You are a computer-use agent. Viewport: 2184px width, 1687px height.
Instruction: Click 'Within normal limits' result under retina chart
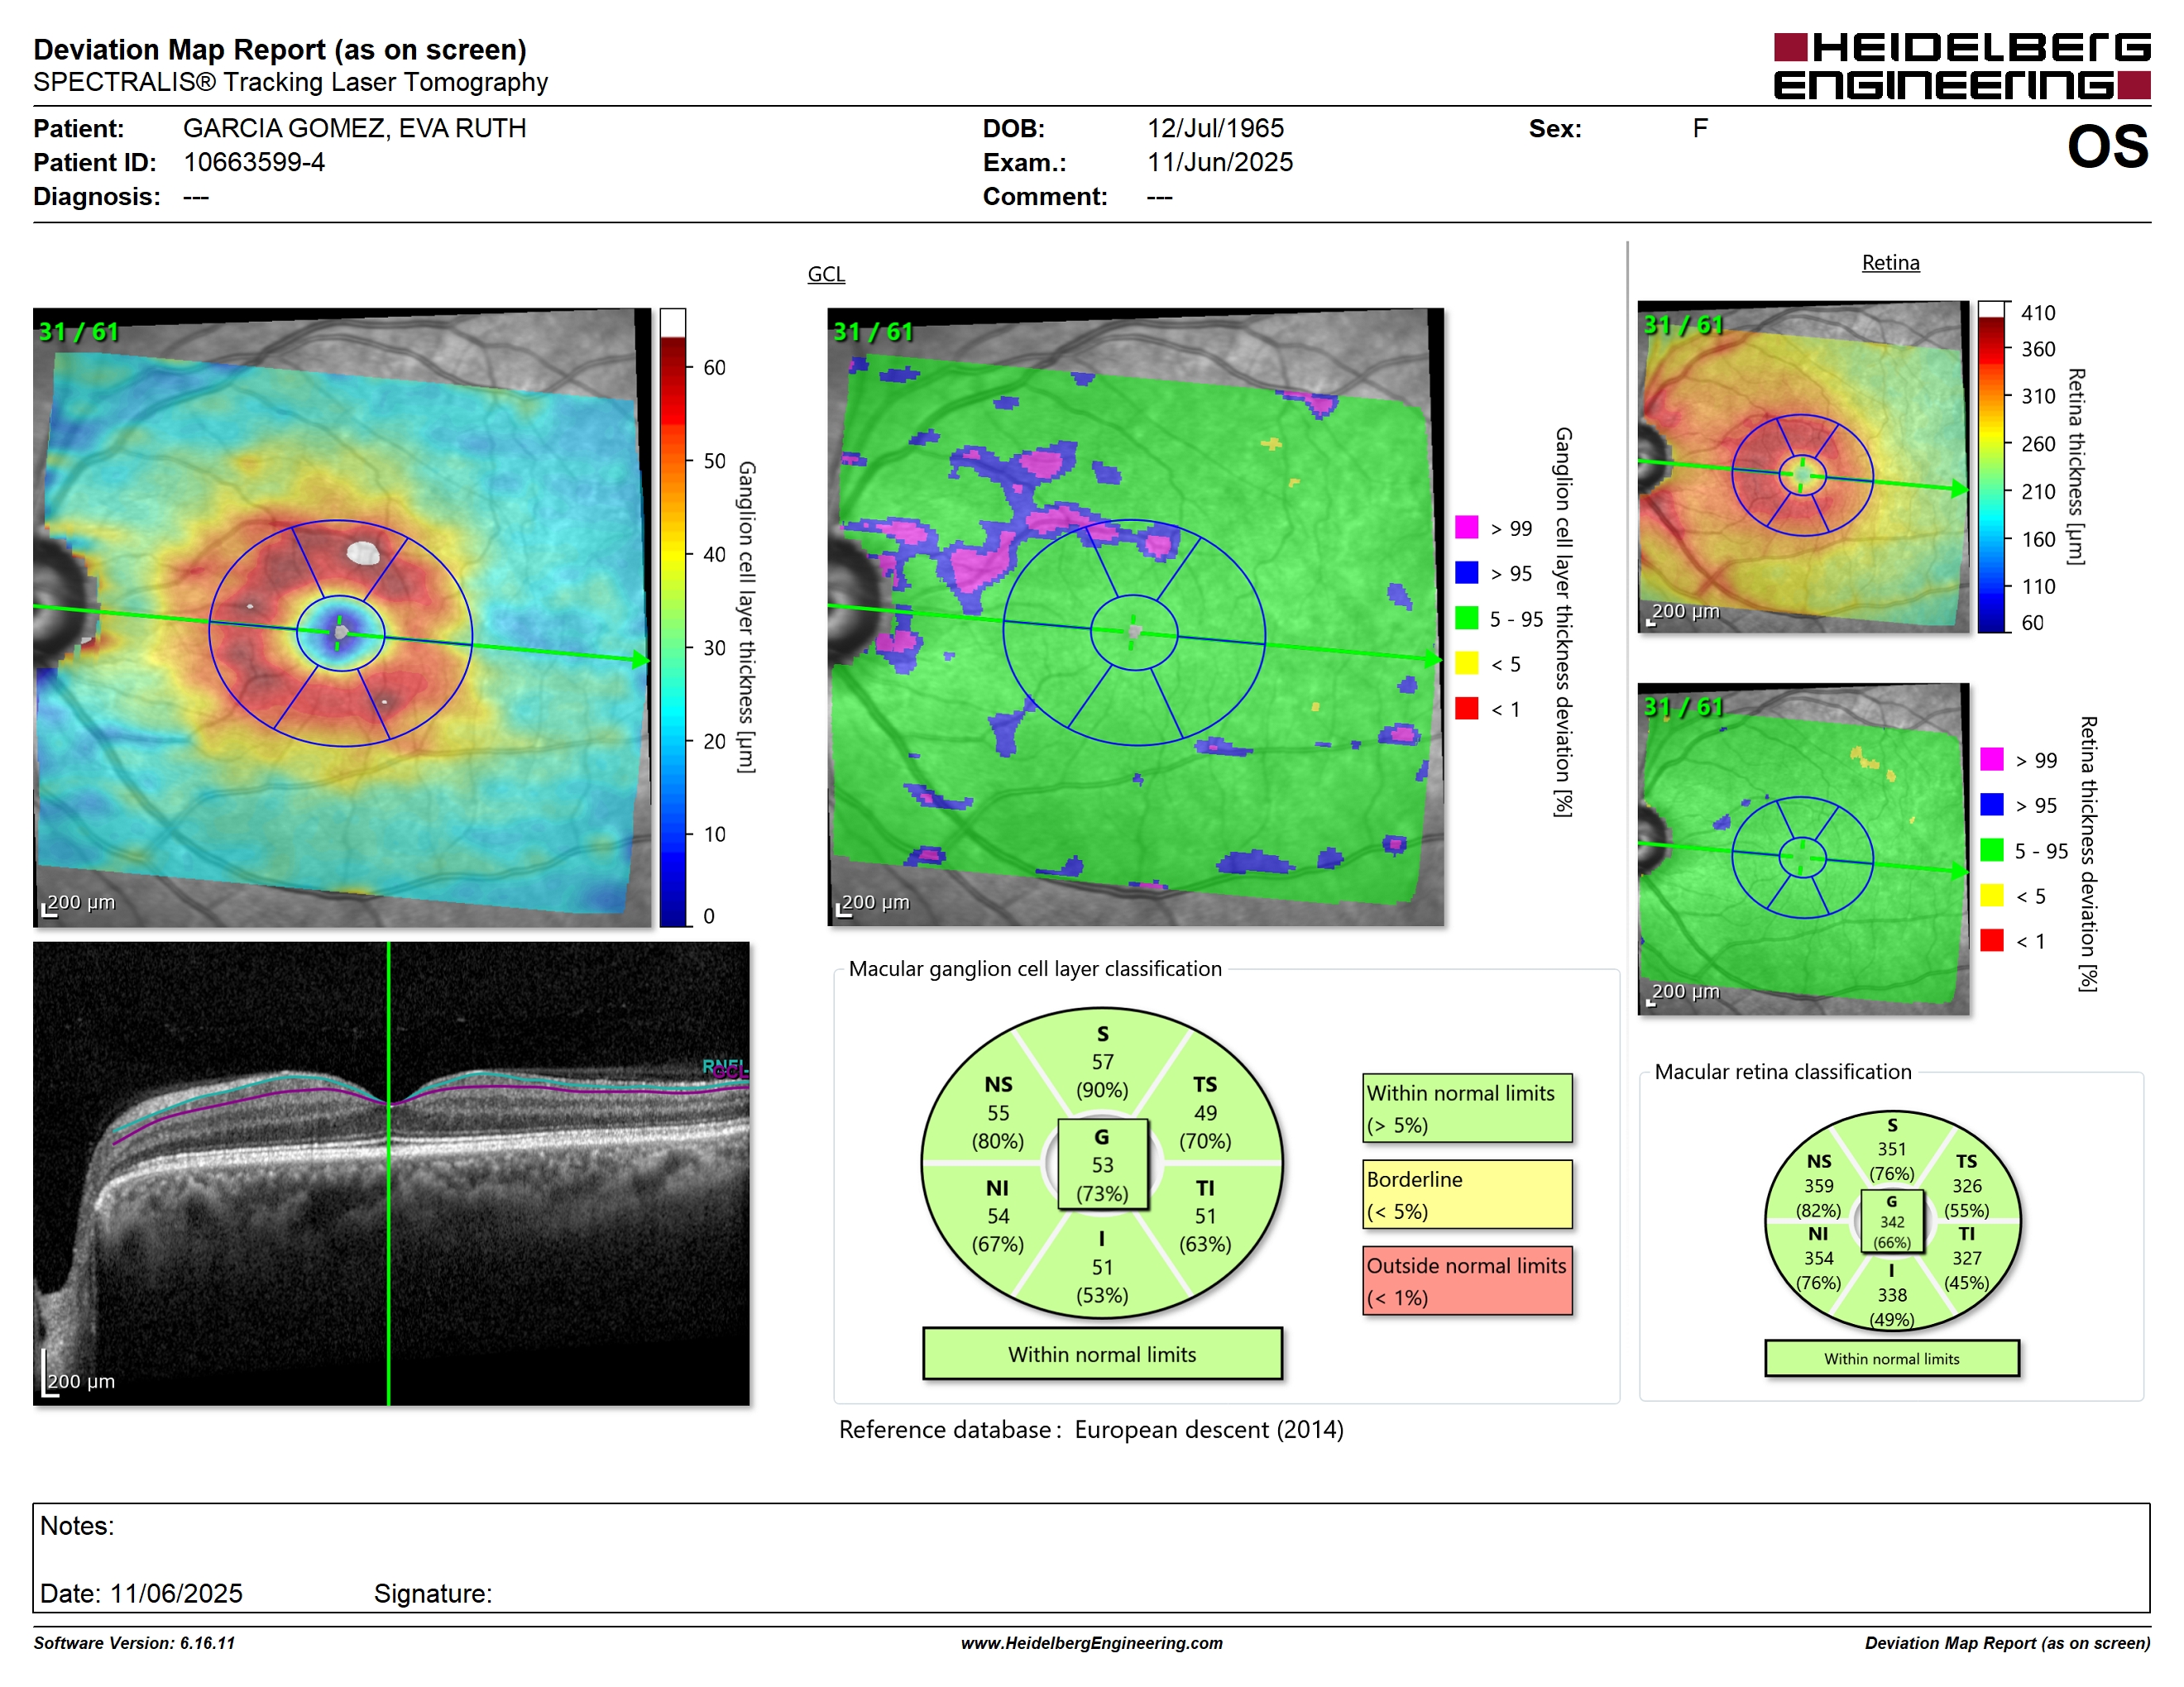1891,1358
